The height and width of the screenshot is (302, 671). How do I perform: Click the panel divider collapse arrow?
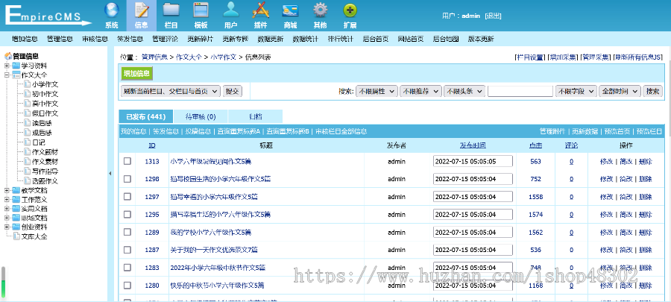110,174
